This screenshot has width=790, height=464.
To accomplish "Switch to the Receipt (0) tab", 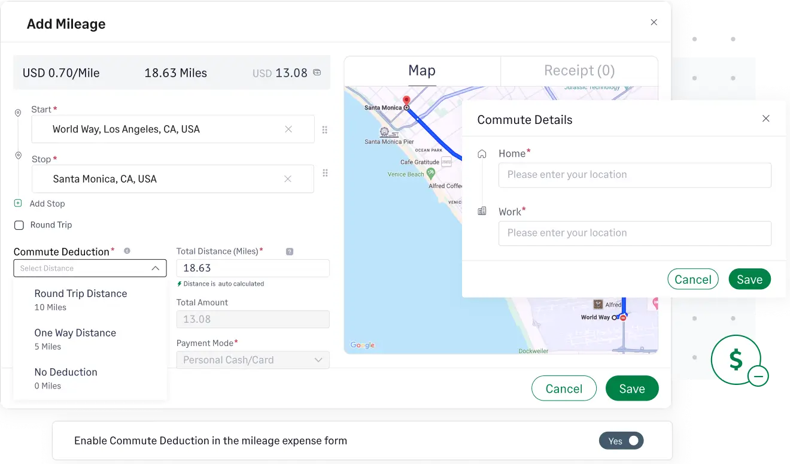I will tap(579, 71).
